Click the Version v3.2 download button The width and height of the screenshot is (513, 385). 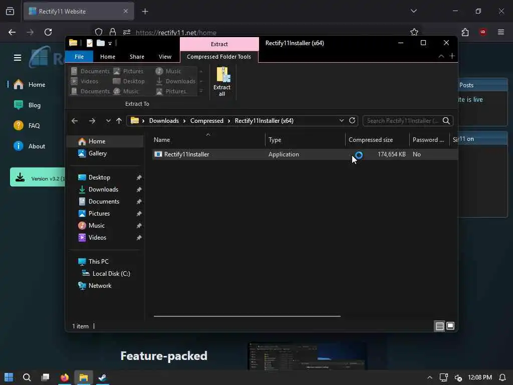(38, 177)
